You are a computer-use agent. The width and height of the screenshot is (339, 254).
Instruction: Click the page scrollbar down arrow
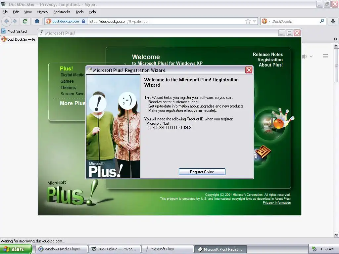tap(336, 234)
